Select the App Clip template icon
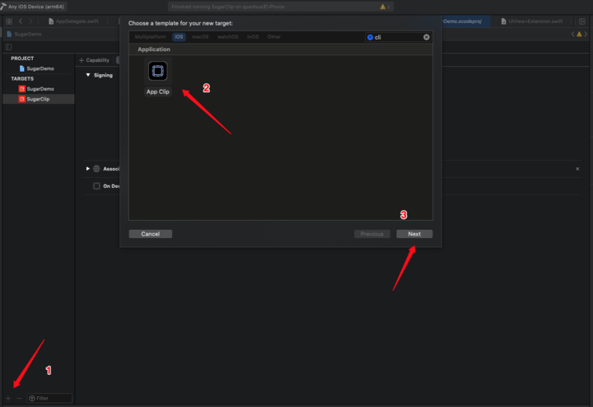The height and width of the screenshot is (407, 593). 157,71
